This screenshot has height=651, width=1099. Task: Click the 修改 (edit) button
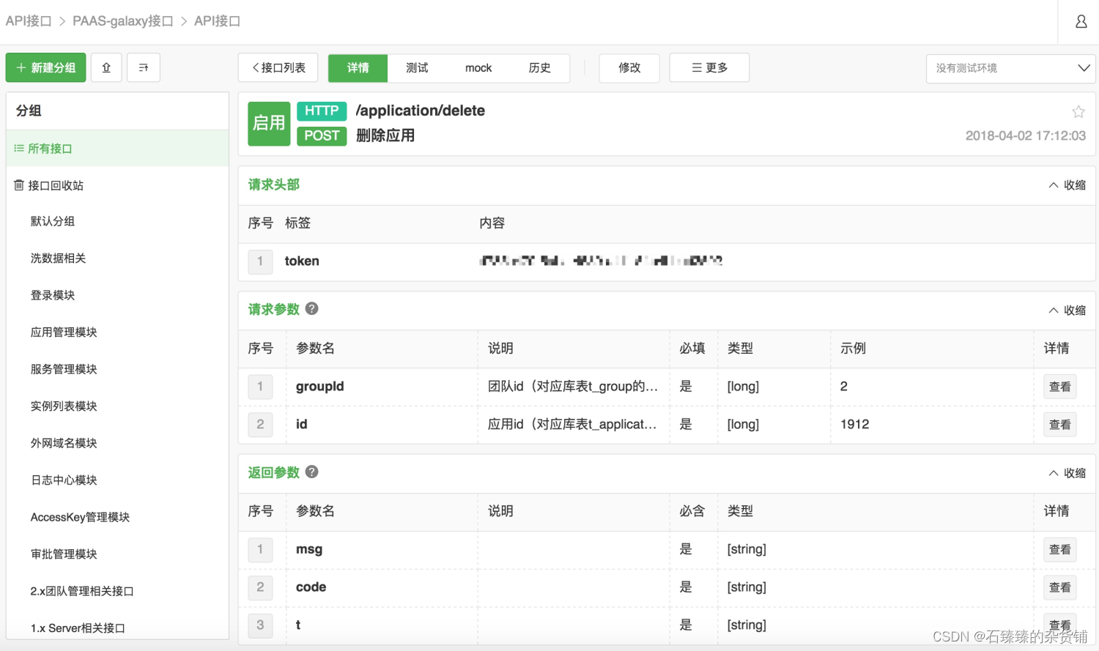(x=629, y=67)
